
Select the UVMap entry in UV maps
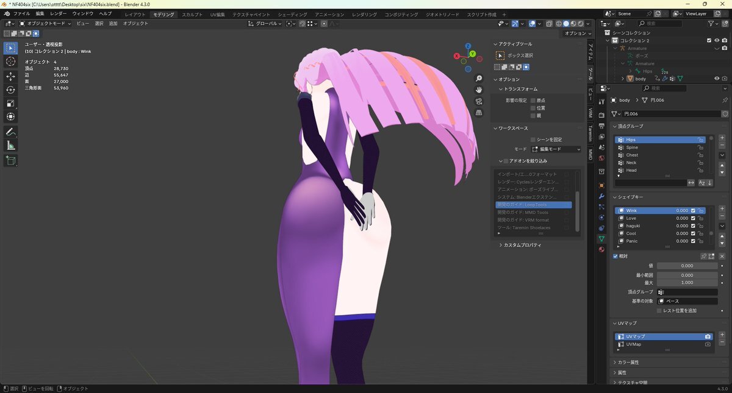coord(633,344)
